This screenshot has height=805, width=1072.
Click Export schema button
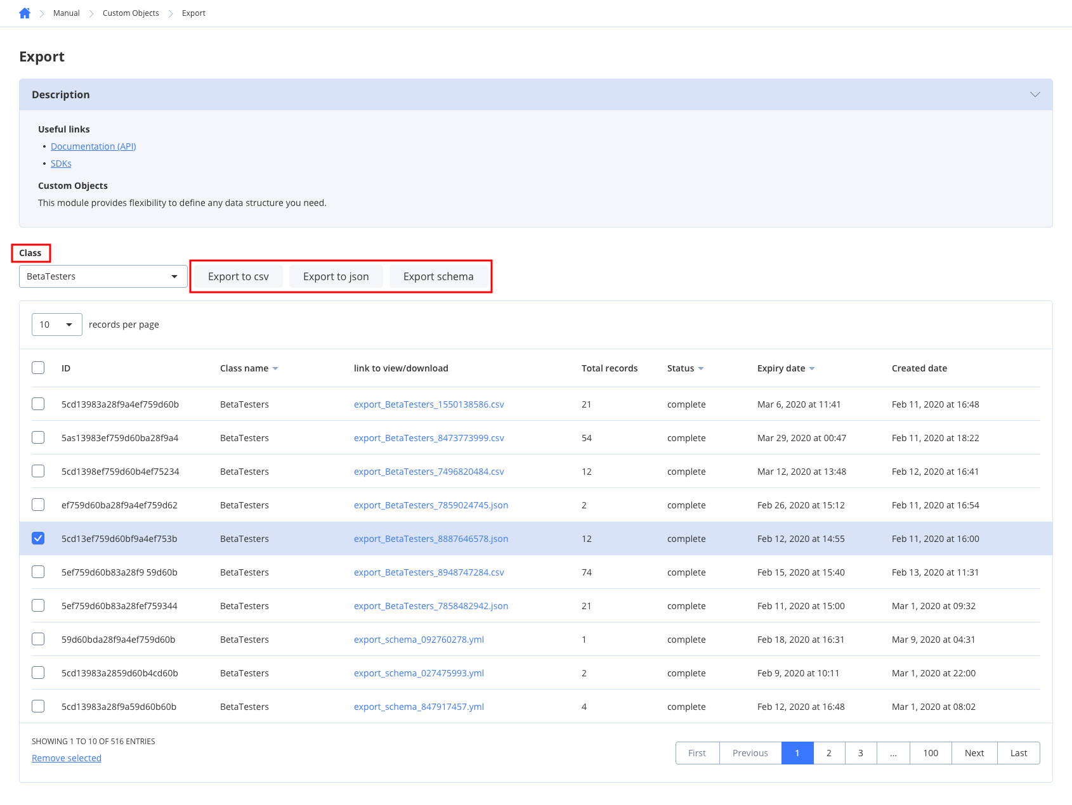point(438,276)
